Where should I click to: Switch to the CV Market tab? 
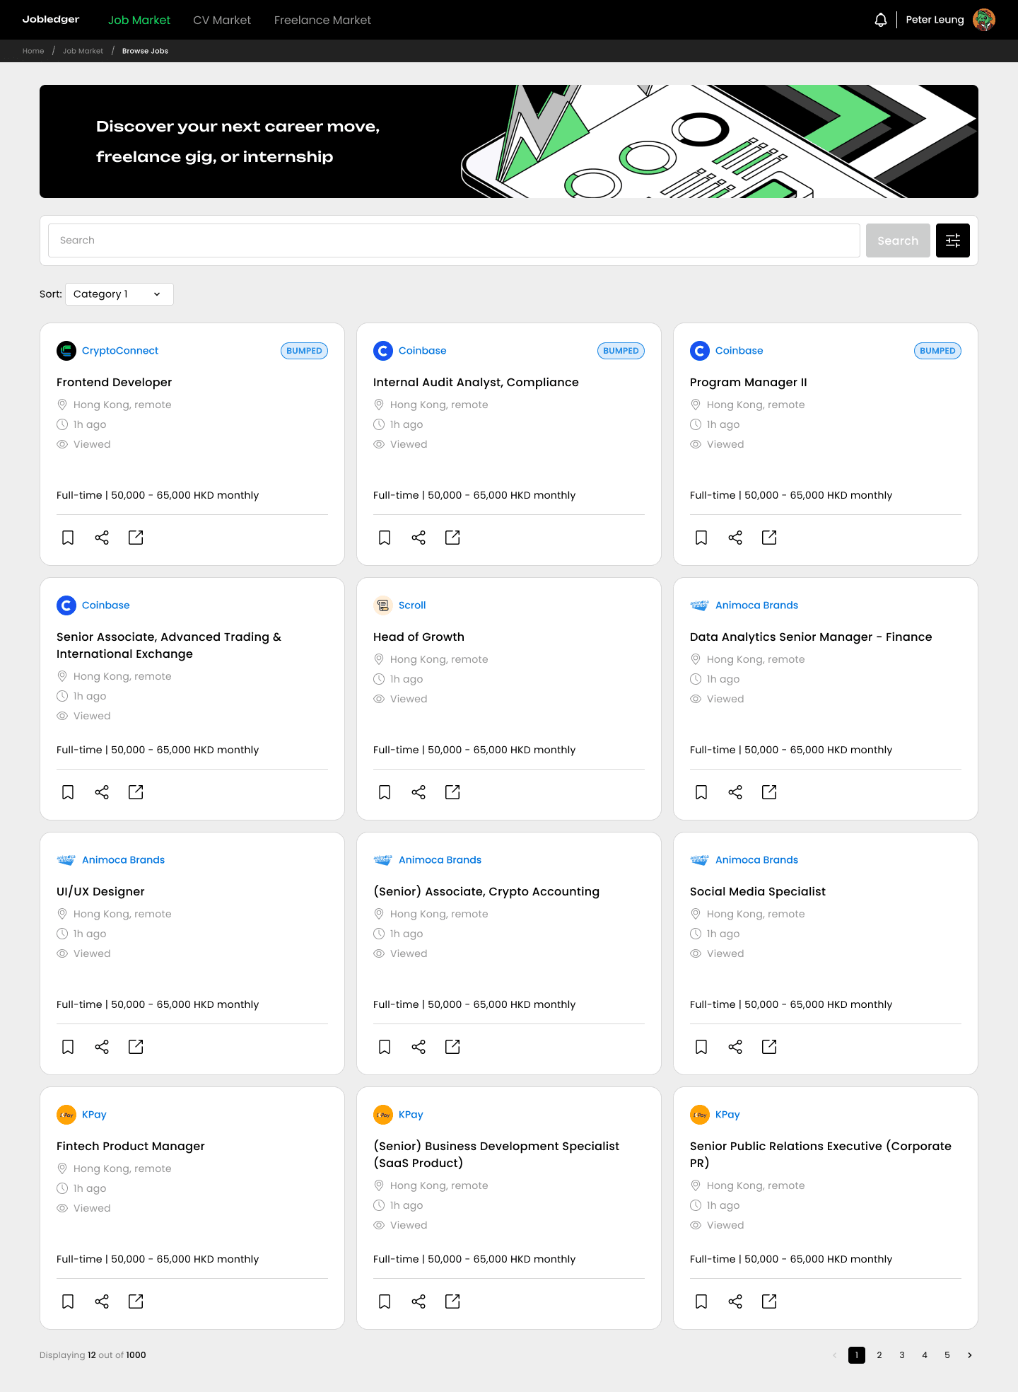coord(222,20)
